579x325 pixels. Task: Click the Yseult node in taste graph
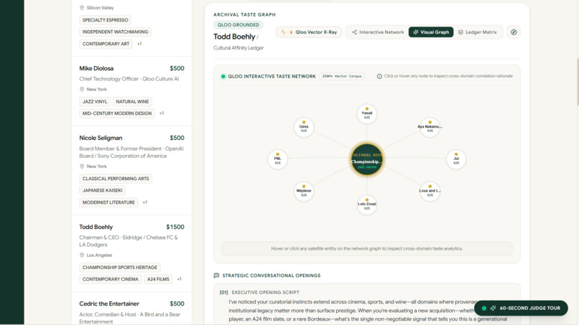366,114
